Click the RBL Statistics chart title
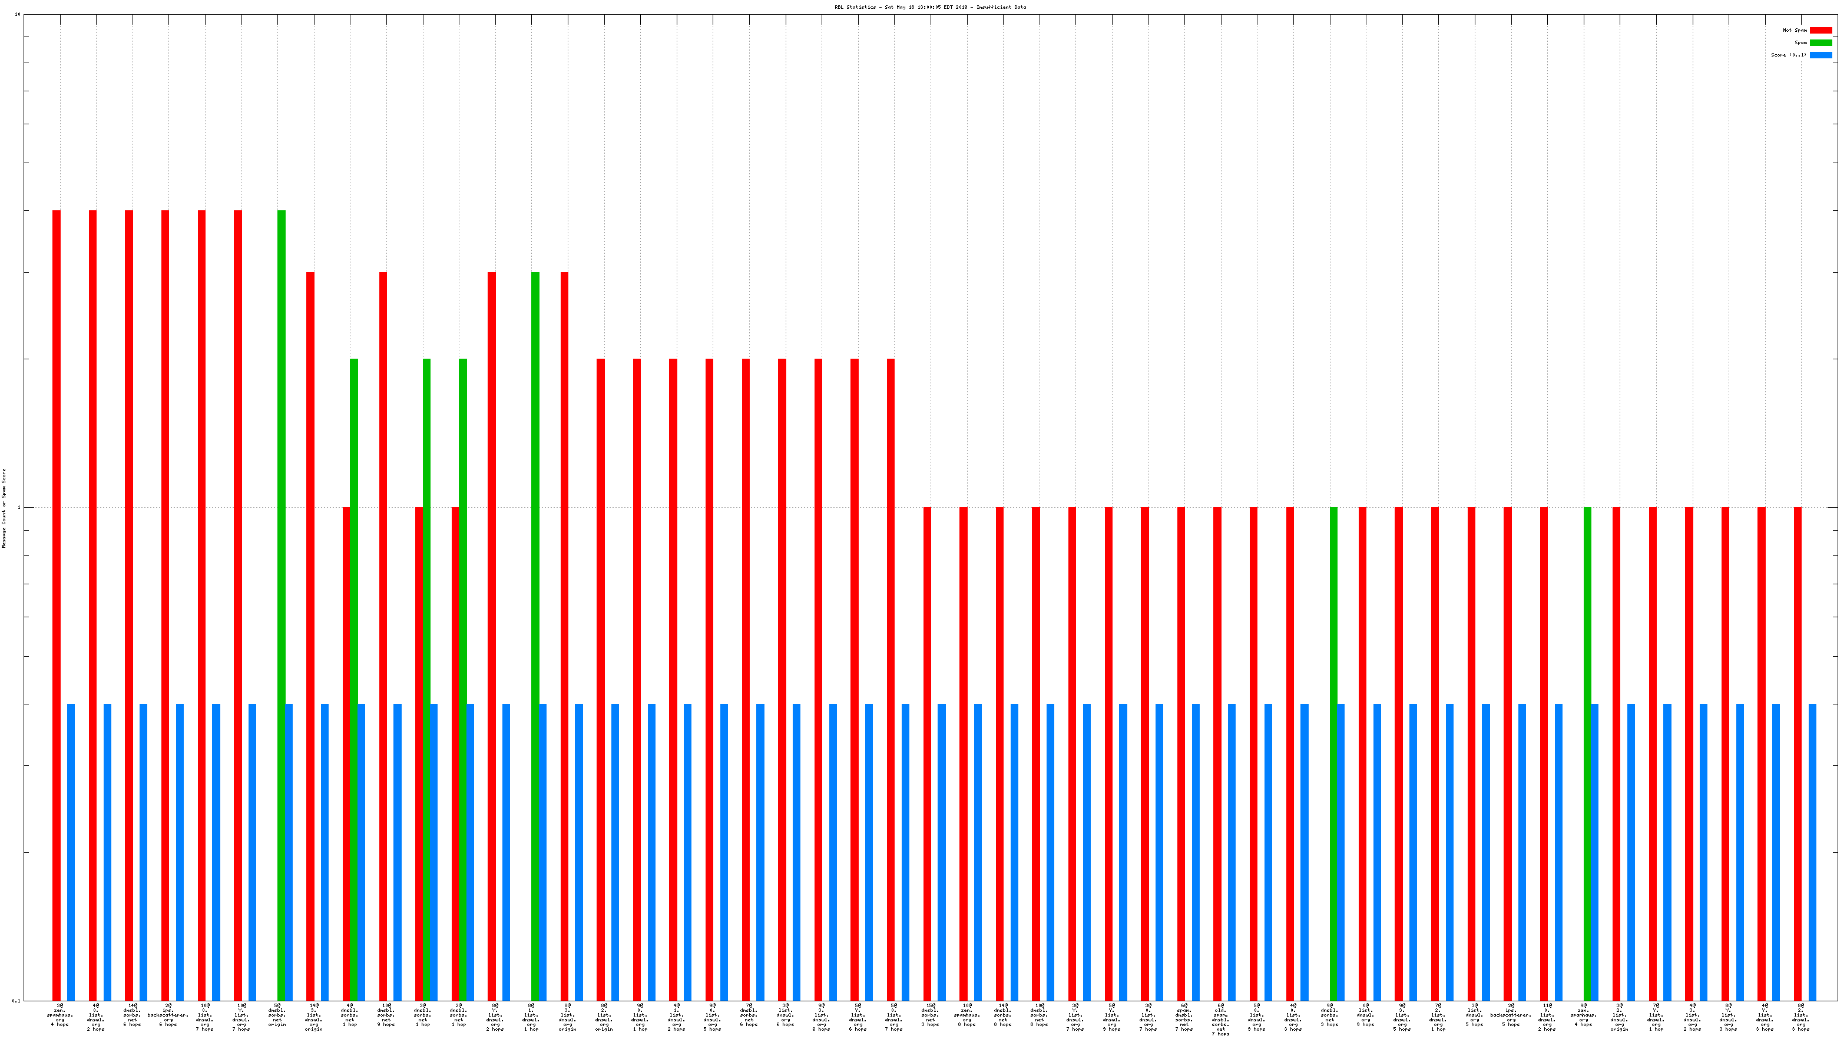The height and width of the screenshot is (1039, 1847). (930, 7)
